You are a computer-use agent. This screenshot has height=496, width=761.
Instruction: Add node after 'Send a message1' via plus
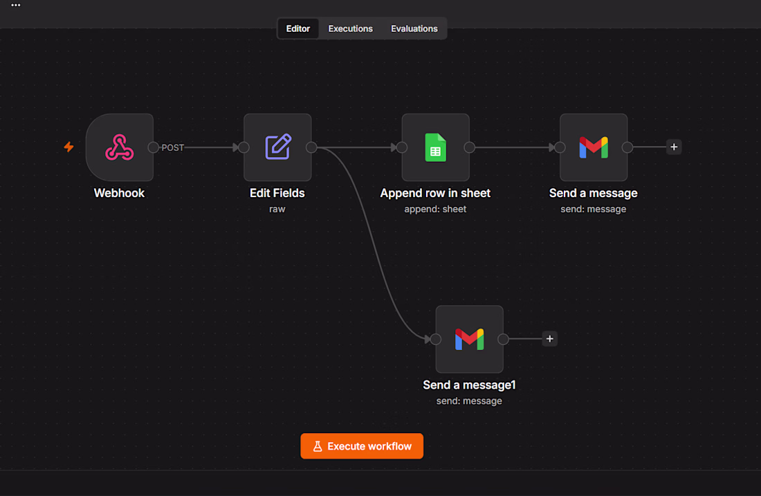pyautogui.click(x=549, y=339)
